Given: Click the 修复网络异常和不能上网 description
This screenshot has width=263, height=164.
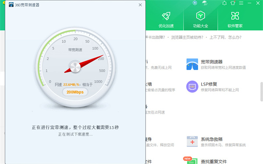Looking at the screenshot, I should coord(220,90).
